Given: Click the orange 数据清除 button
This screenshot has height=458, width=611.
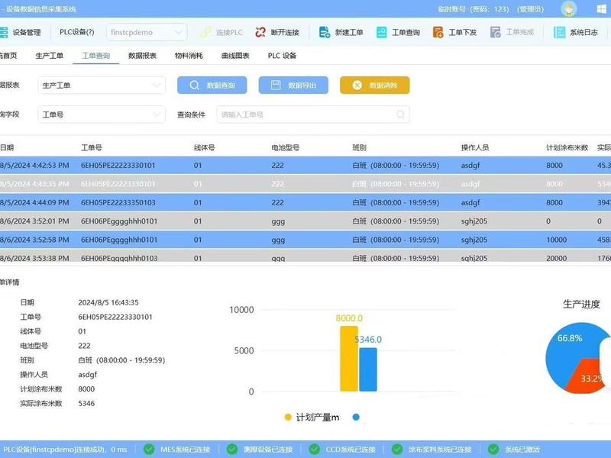Looking at the screenshot, I should click(375, 85).
